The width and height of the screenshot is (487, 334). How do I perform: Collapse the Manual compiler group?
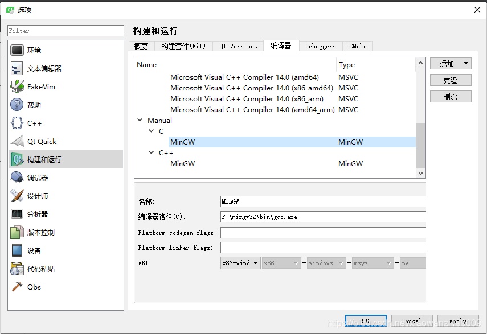[140, 120]
